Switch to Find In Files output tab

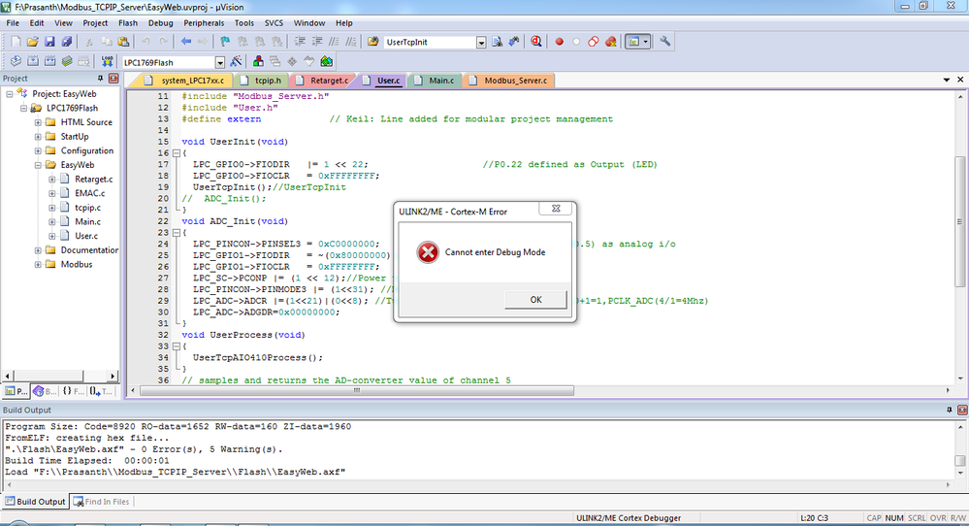(101, 502)
